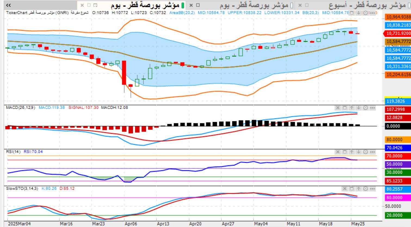This screenshot has width=411, height=227.
Task: Click the May04 date on time axis
Action: coord(261,224)
